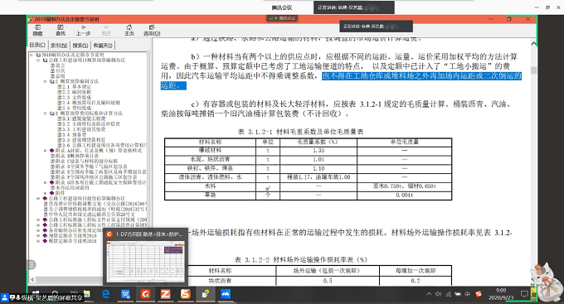
Task: Open the 附录 C设备与材料的划分标准 topic
Action: point(86,161)
